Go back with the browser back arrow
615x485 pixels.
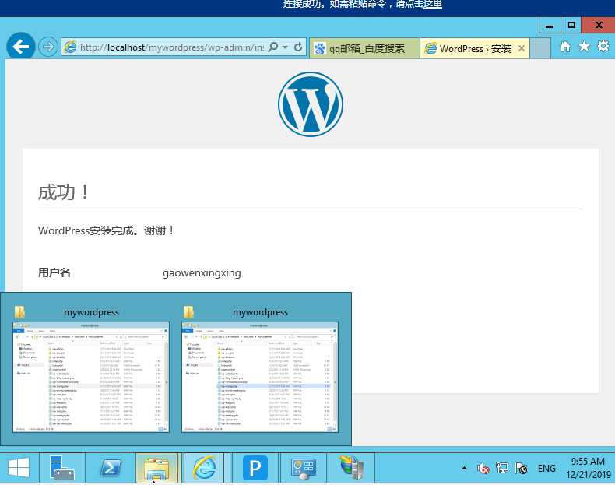coord(21,47)
